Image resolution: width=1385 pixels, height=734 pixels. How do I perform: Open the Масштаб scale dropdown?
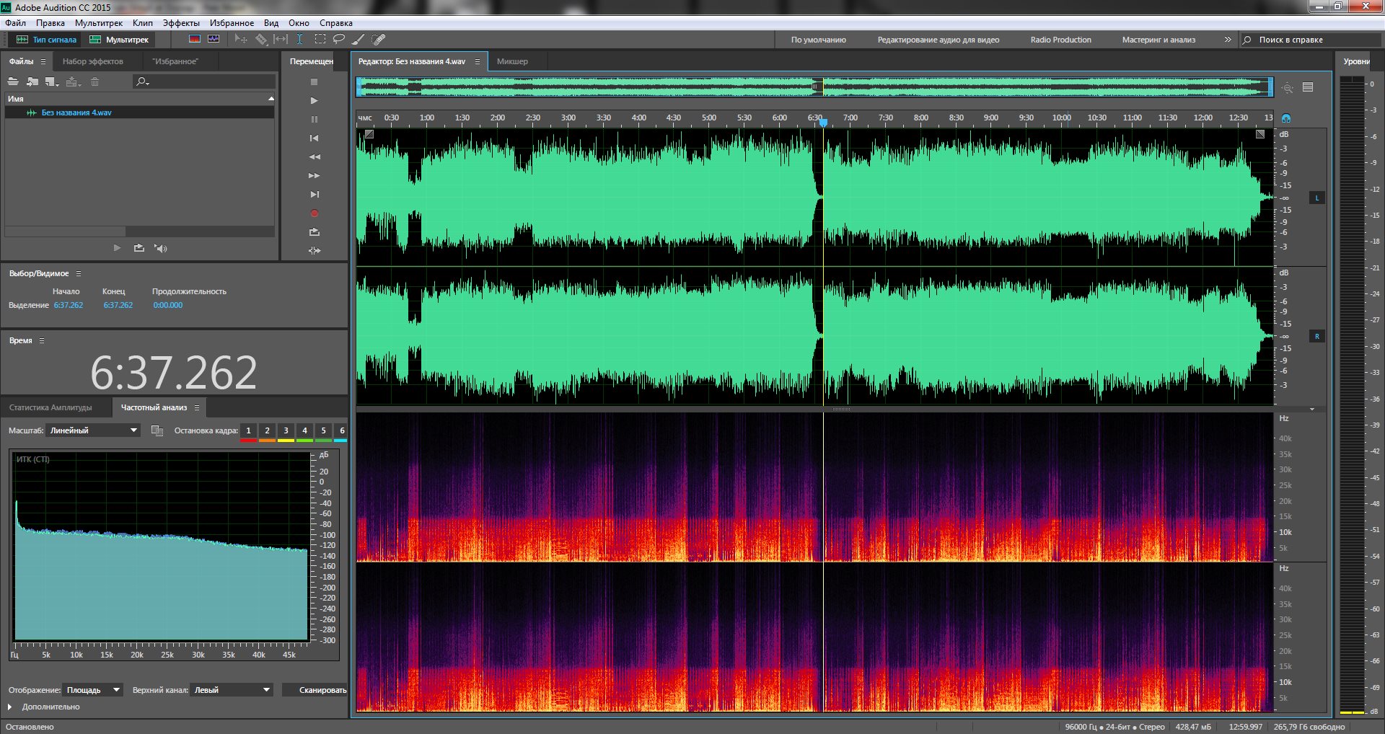pos(93,430)
